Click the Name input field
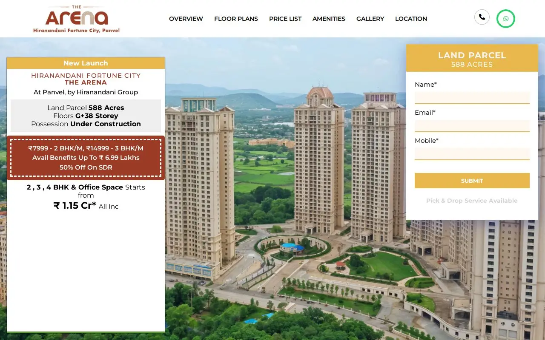Screen dimensions: 545x340 (472, 98)
